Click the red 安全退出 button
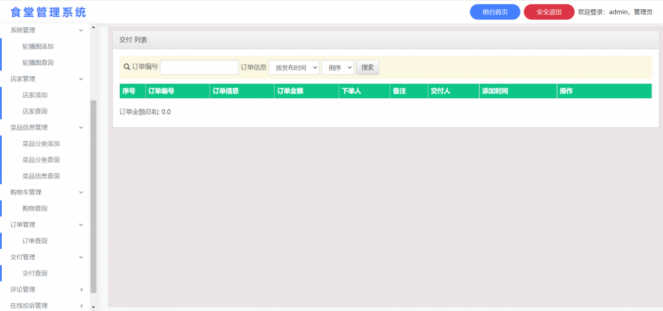This screenshot has height=311, width=663. [549, 12]
